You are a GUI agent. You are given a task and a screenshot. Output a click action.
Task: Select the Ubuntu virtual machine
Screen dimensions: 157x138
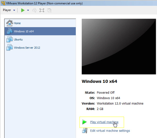tap(40, 39)
